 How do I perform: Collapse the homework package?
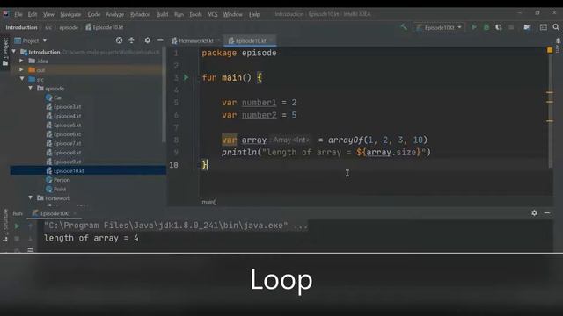click(31, 197)
